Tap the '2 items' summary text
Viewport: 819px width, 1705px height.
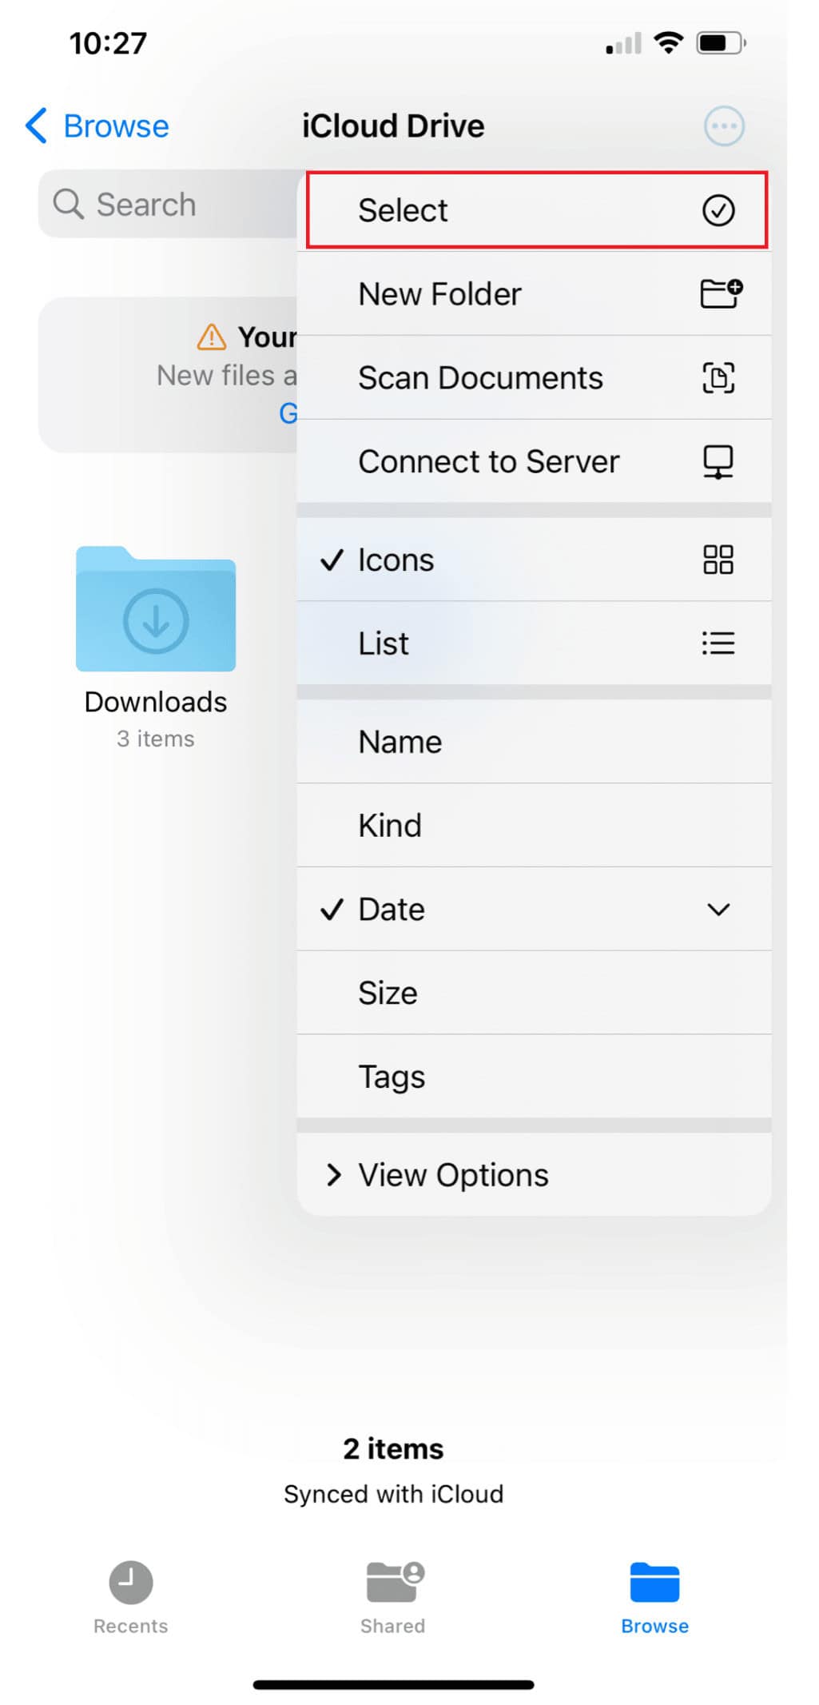pyautogui.click(x=393, y=1448)
